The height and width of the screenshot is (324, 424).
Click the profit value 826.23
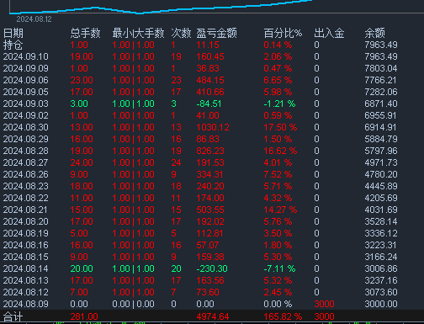click(x=210, y=151)
